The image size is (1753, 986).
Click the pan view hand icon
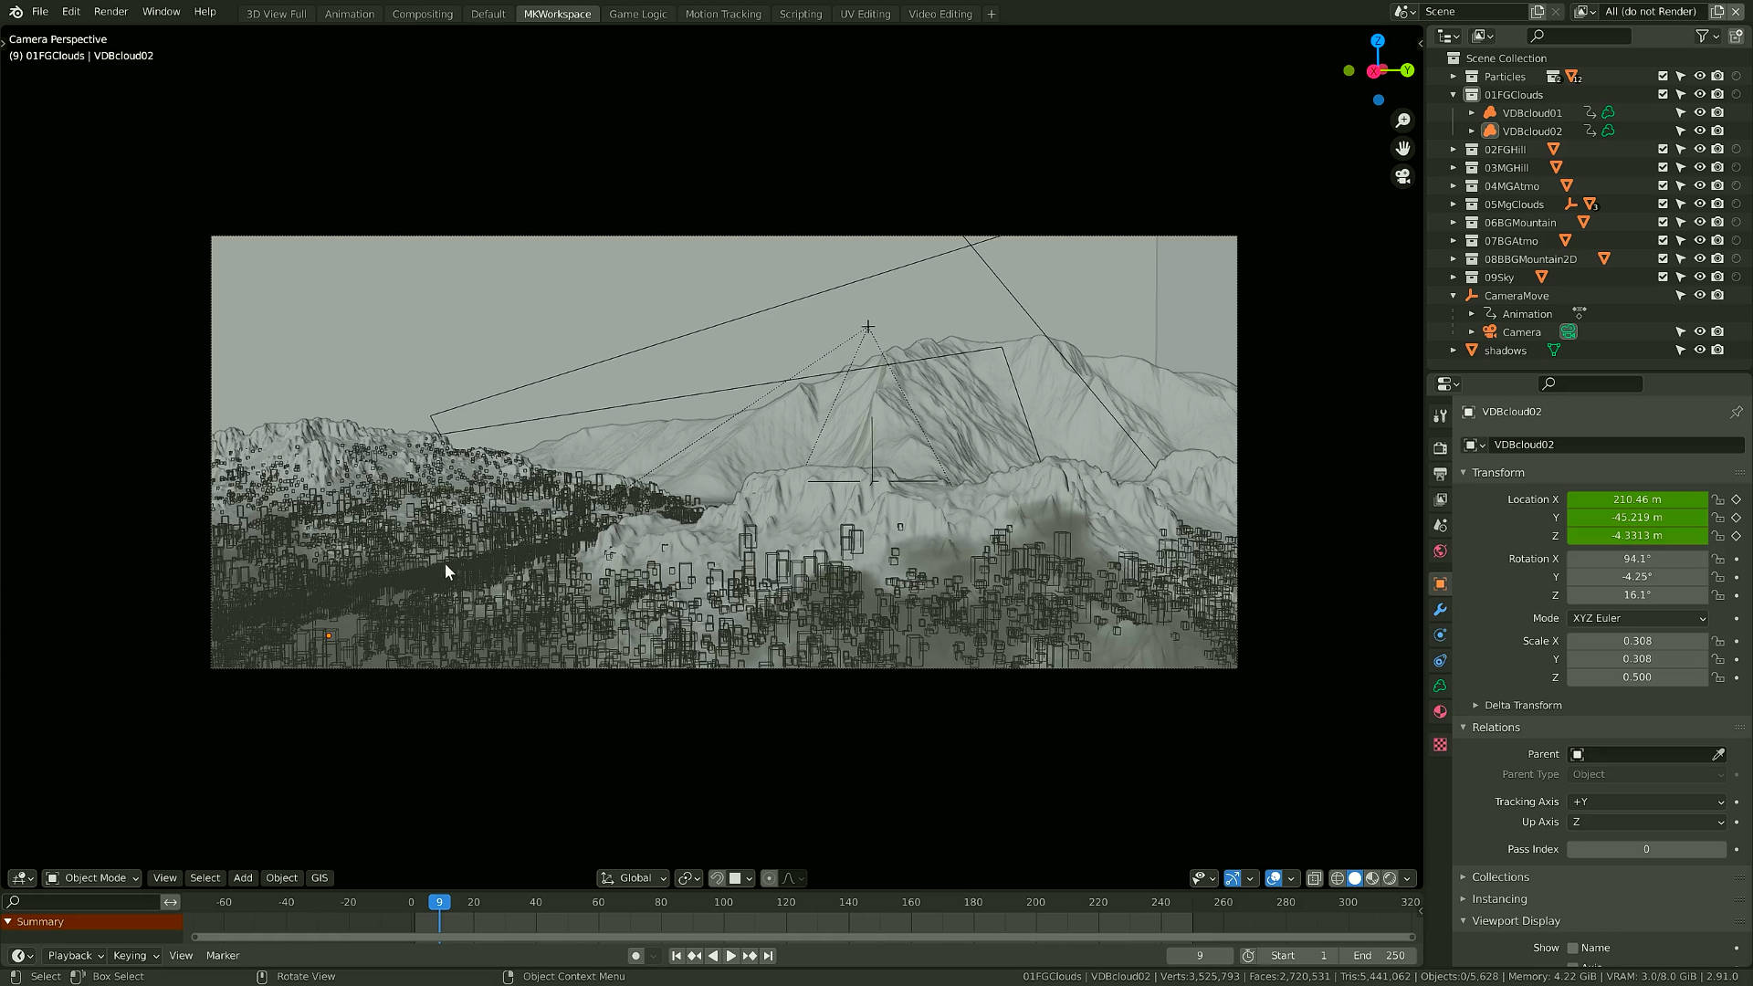[1403, 148]
